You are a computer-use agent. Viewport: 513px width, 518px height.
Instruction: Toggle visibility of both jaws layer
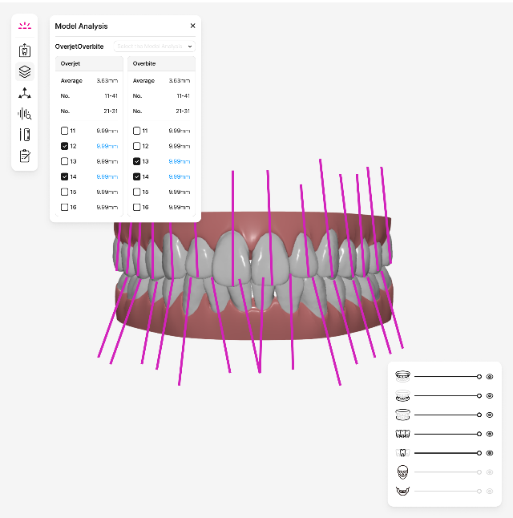click(490, 415)
